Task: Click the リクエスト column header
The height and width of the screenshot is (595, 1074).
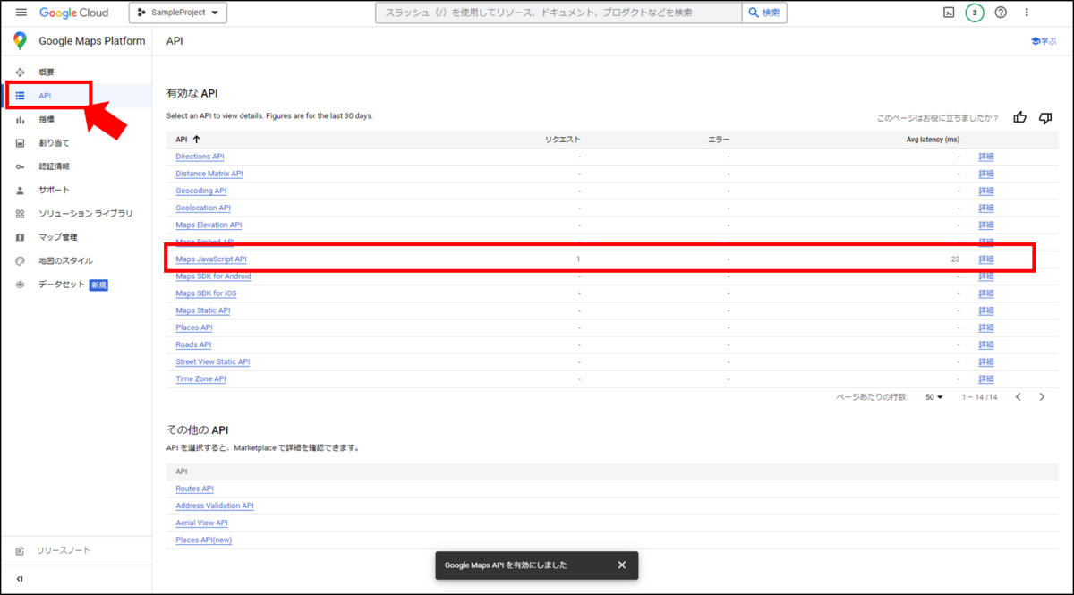Action: [x=563, y=140]
